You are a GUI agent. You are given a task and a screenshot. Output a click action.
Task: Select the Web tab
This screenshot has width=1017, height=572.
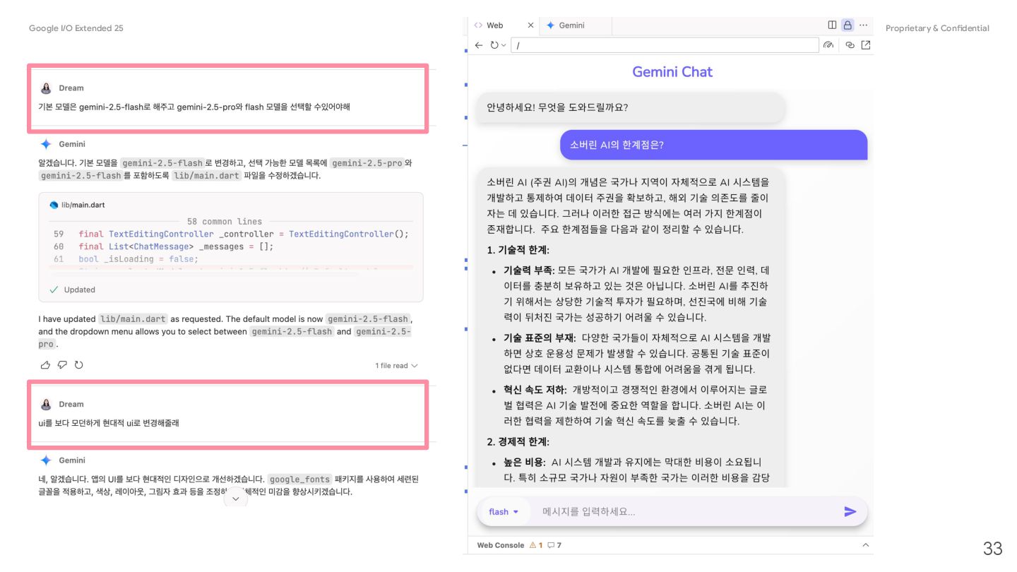(495, 25)
